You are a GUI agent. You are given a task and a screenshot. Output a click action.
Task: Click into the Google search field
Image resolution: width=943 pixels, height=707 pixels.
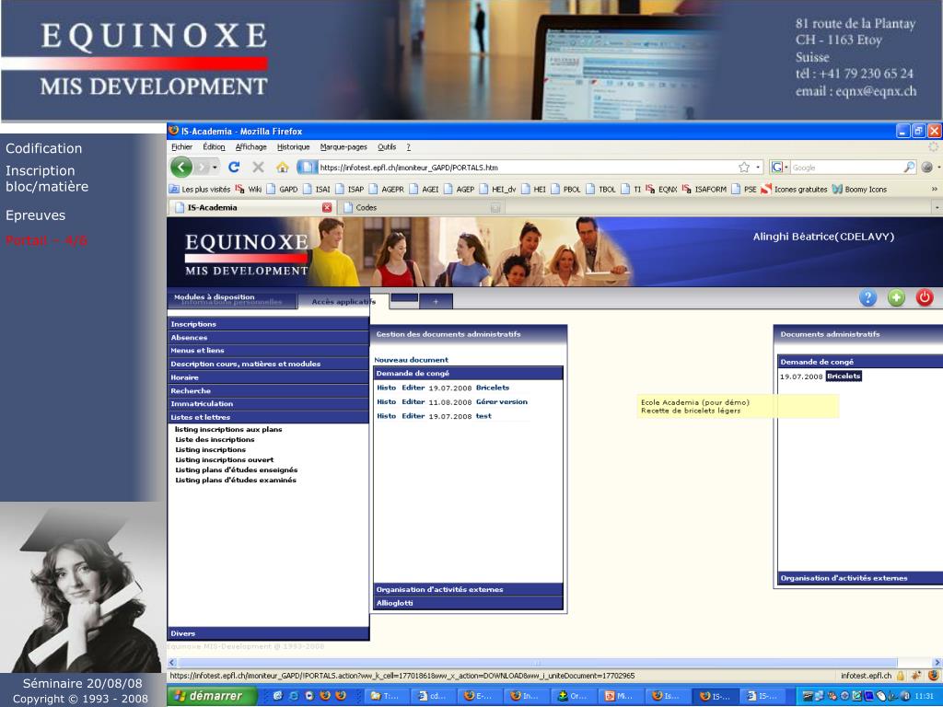[x=846, y=168]
